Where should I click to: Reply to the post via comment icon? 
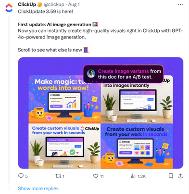21,176
